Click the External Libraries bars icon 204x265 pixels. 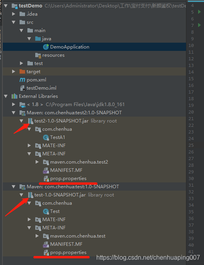click(14, 96)
